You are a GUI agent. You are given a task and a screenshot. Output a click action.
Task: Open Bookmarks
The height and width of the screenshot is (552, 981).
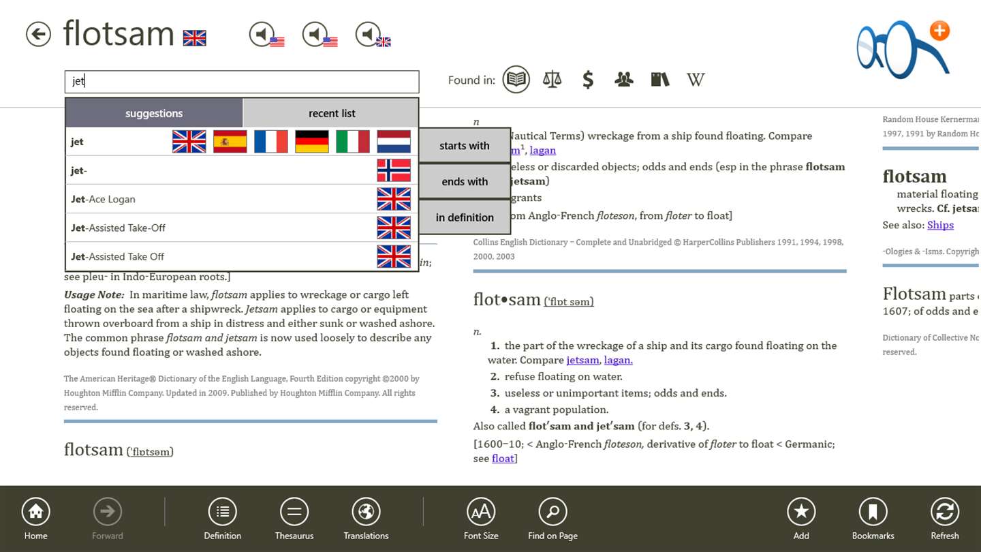pyautogui.click(x=873, y=519)
